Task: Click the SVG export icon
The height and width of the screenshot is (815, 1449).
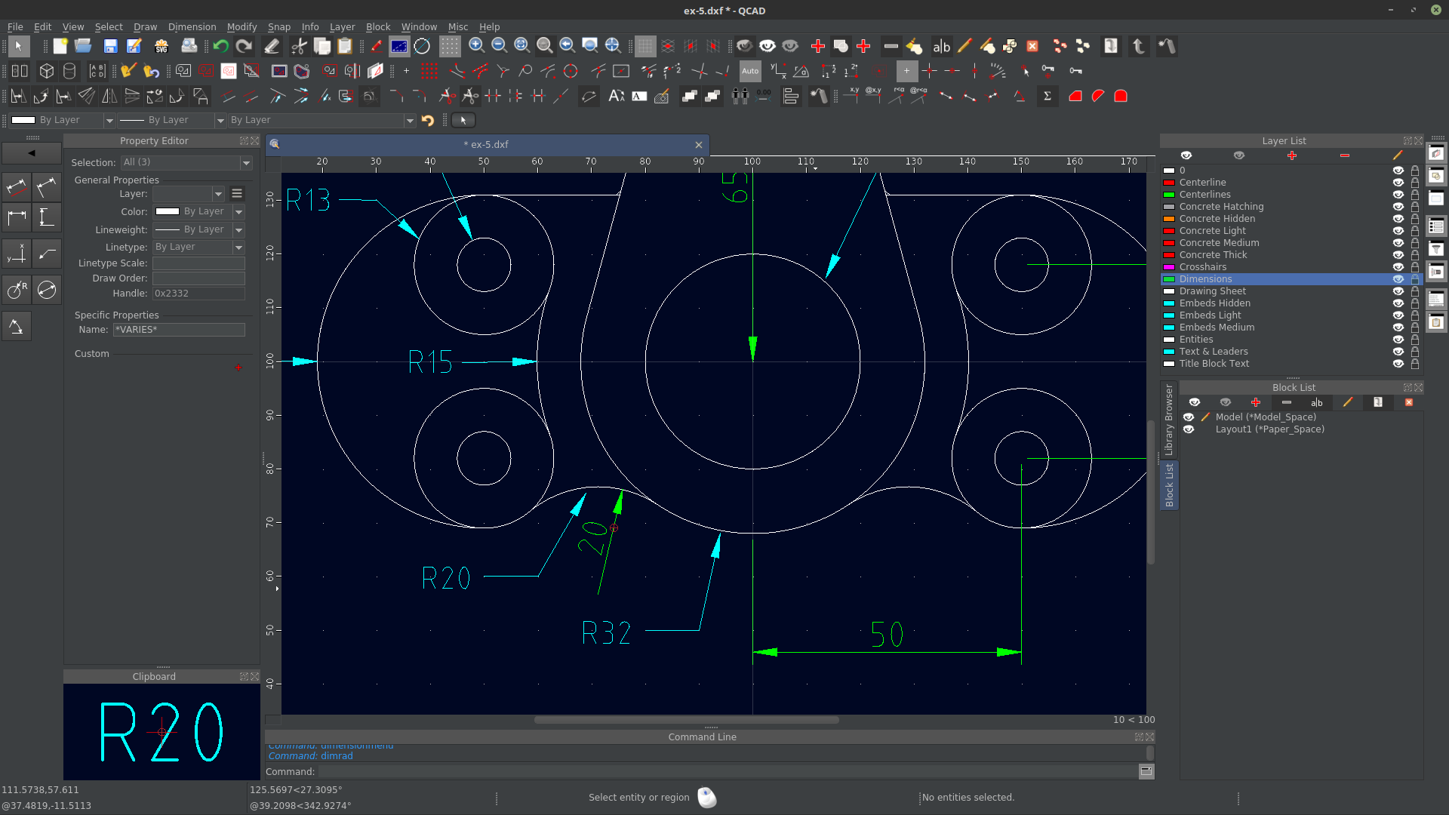Action: click(161, 46)
